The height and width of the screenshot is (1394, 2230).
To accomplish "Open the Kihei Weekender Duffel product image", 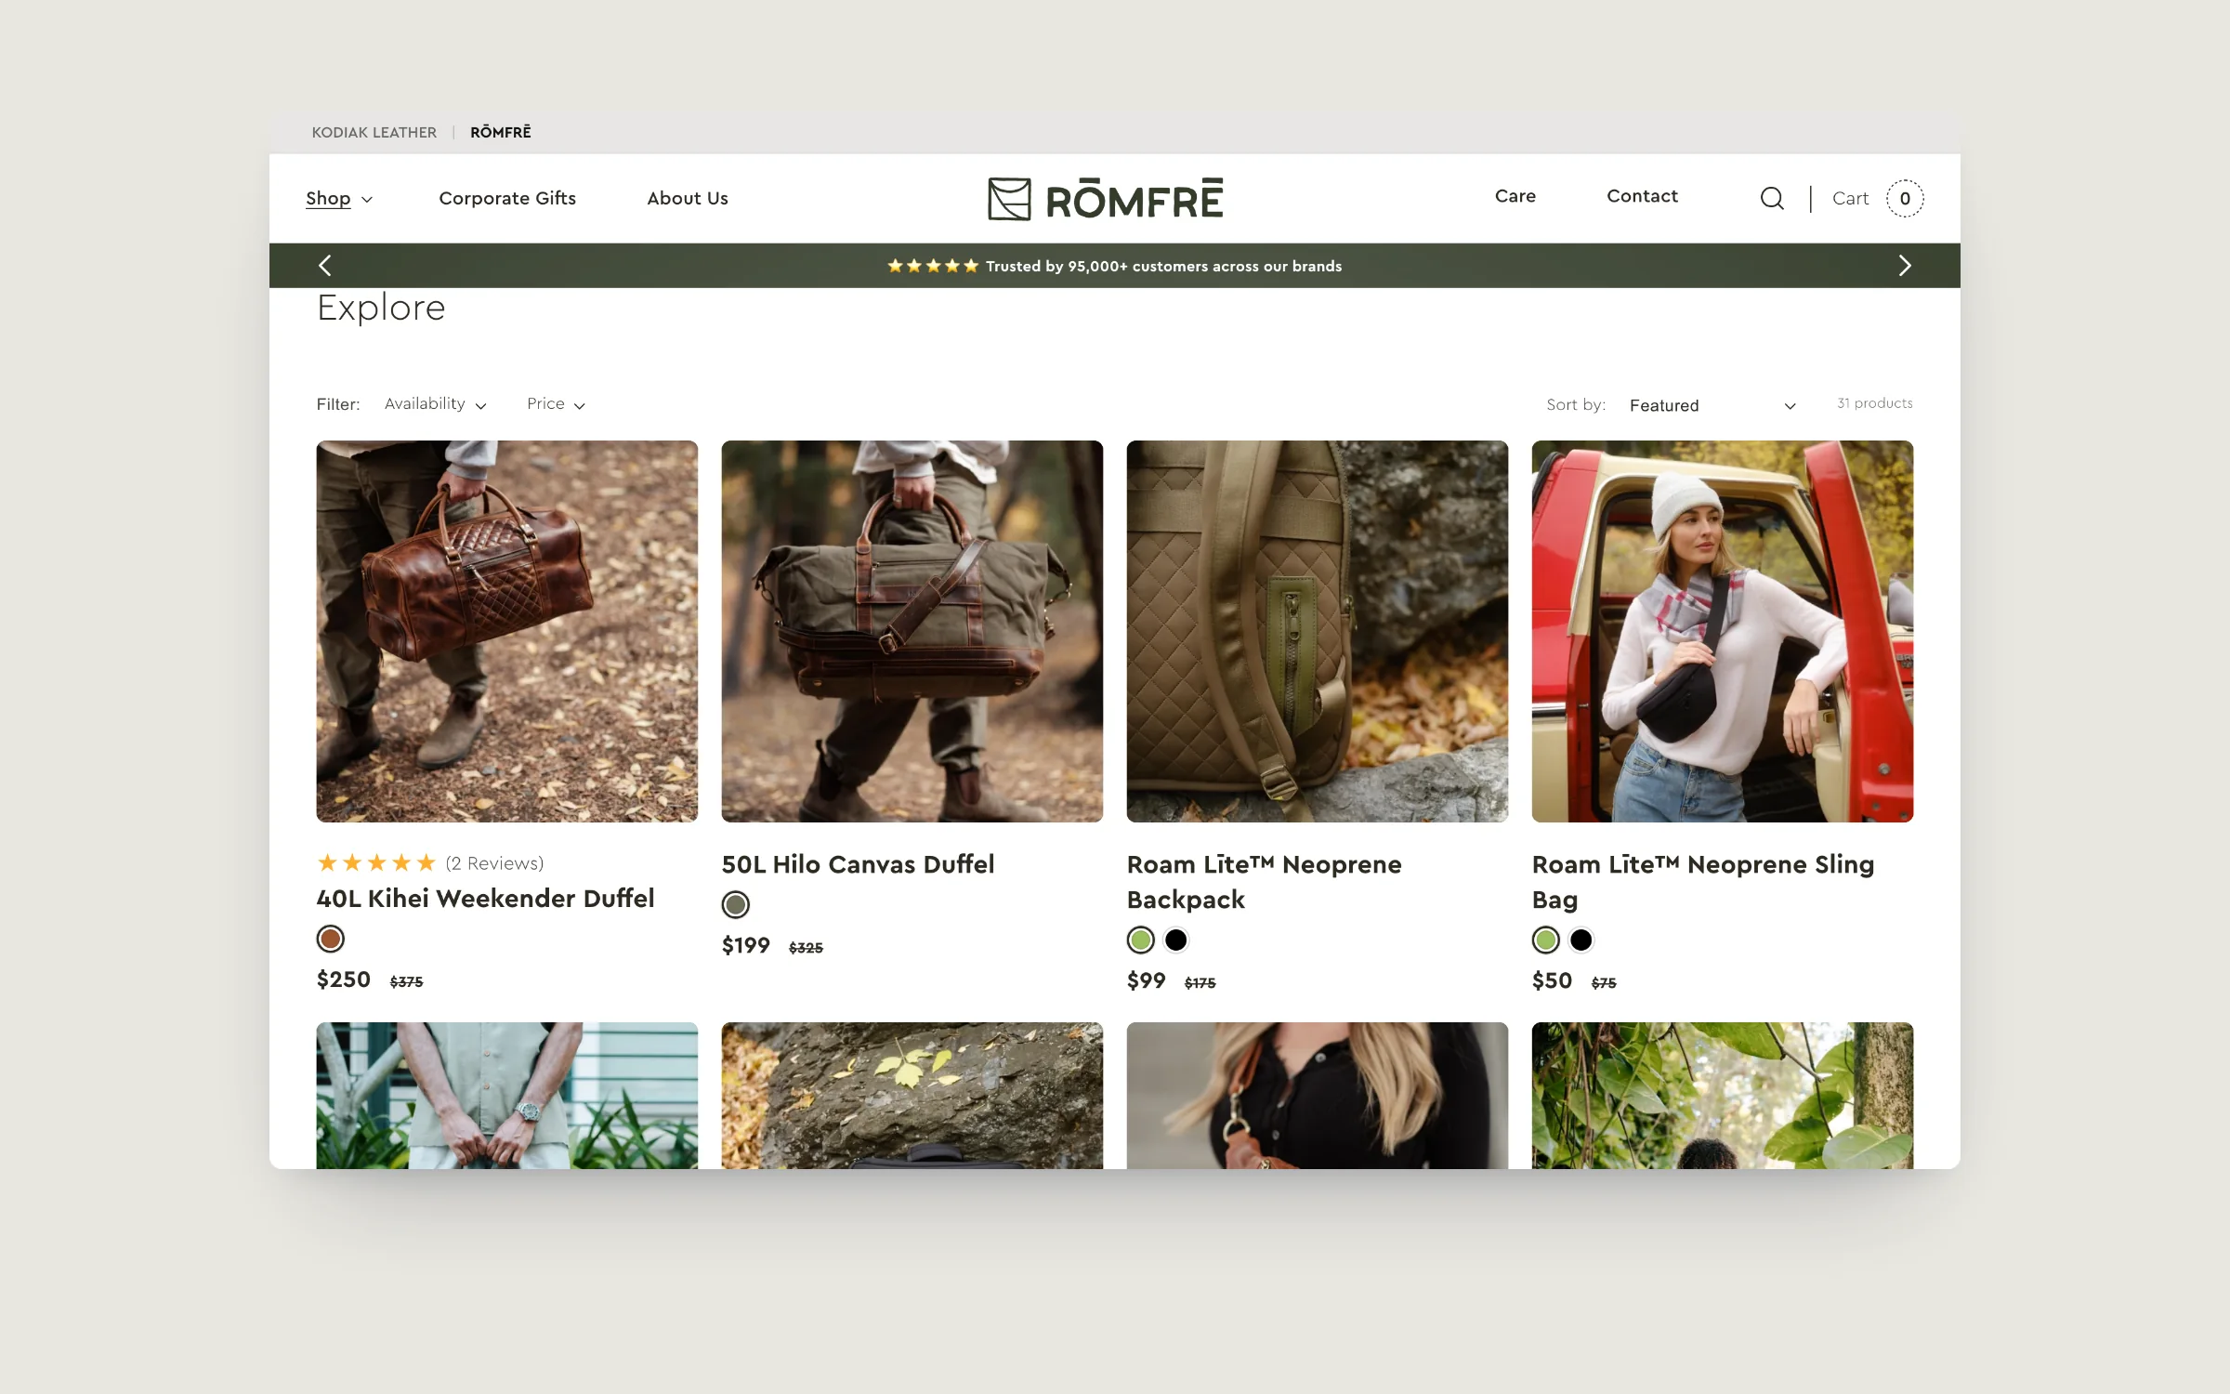I will point(506,631).
